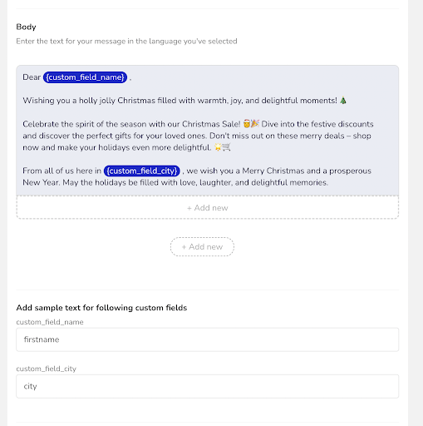Click the wide dashed Add new box under the message
This screenshot has width=423, height=426.
(208, 207)
